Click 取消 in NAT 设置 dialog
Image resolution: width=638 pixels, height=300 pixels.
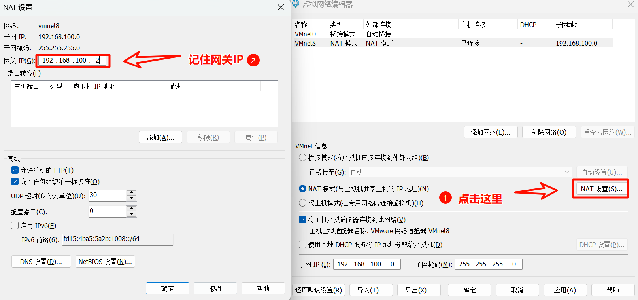click(215, 289)
